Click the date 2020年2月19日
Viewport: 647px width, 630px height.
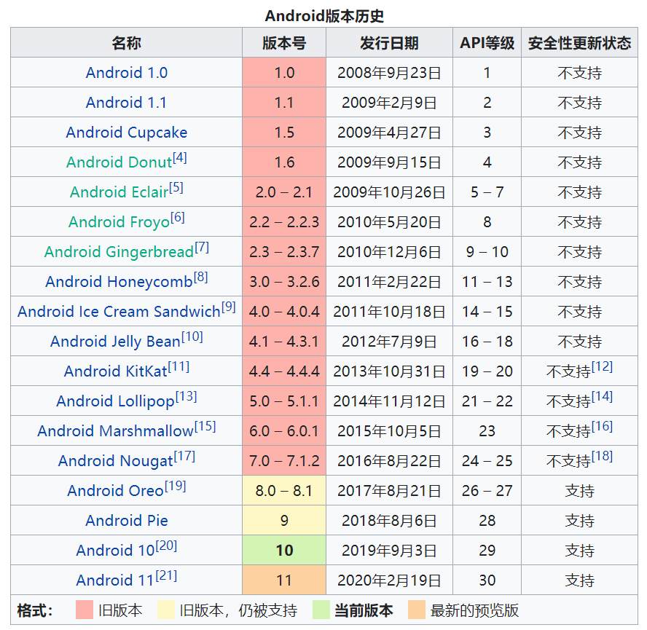pos(389,580)
